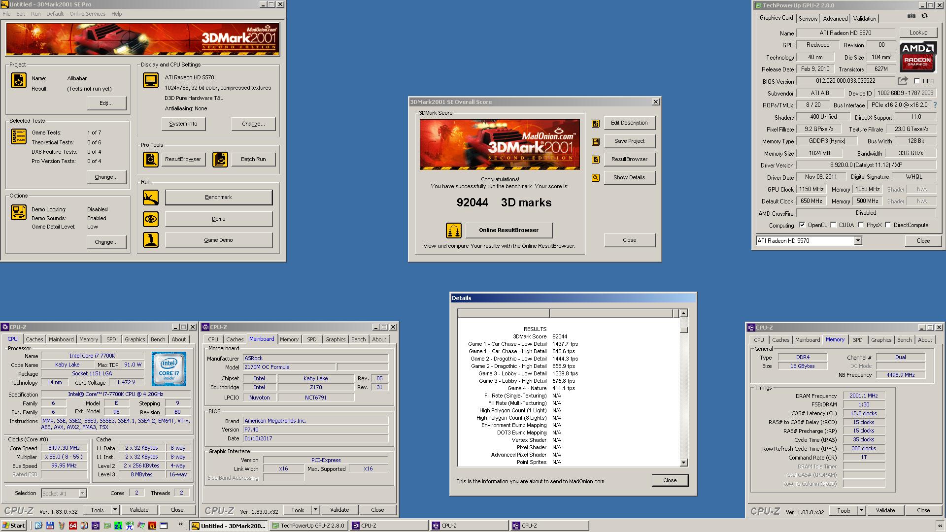The width and height of the screenshot is (946, 532).
Task: Click the Benchmark run icon
Action: pos(151,198)
